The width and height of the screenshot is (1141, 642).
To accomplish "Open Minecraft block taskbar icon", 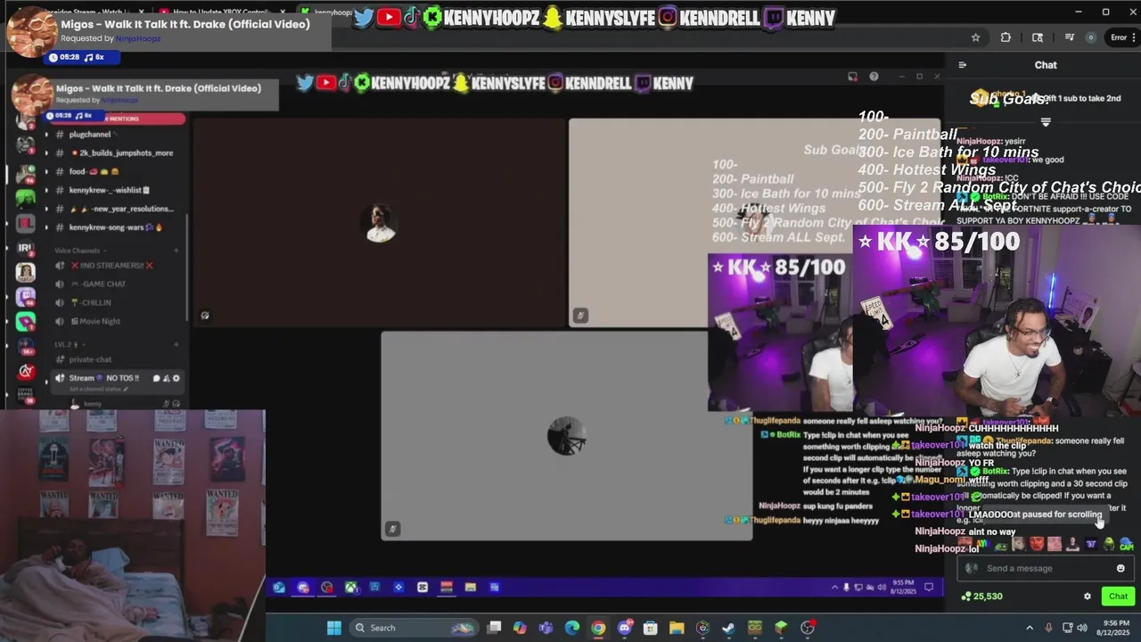I will tap(781, 628).
